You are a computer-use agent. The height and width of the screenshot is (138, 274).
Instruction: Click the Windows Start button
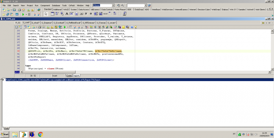pyautogui.click(x=5, y=134)
